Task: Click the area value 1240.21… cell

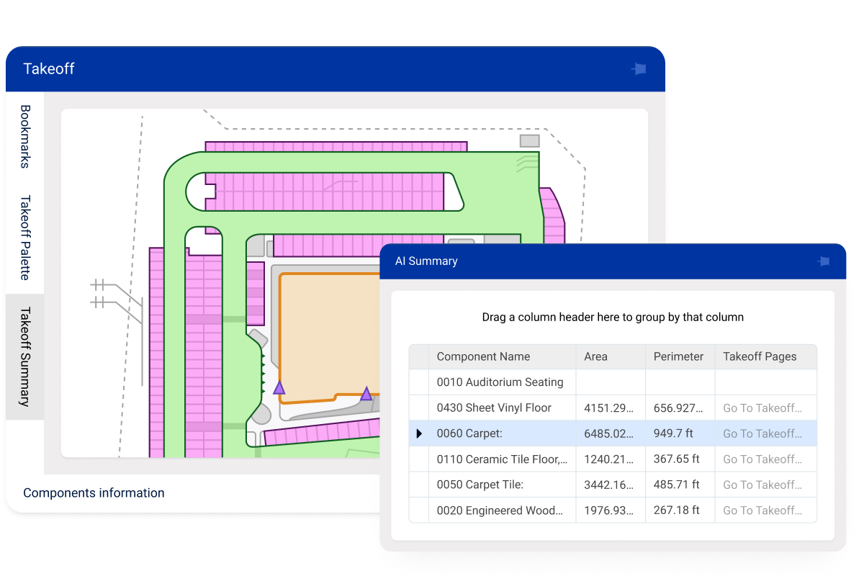Action: [609, 459]
